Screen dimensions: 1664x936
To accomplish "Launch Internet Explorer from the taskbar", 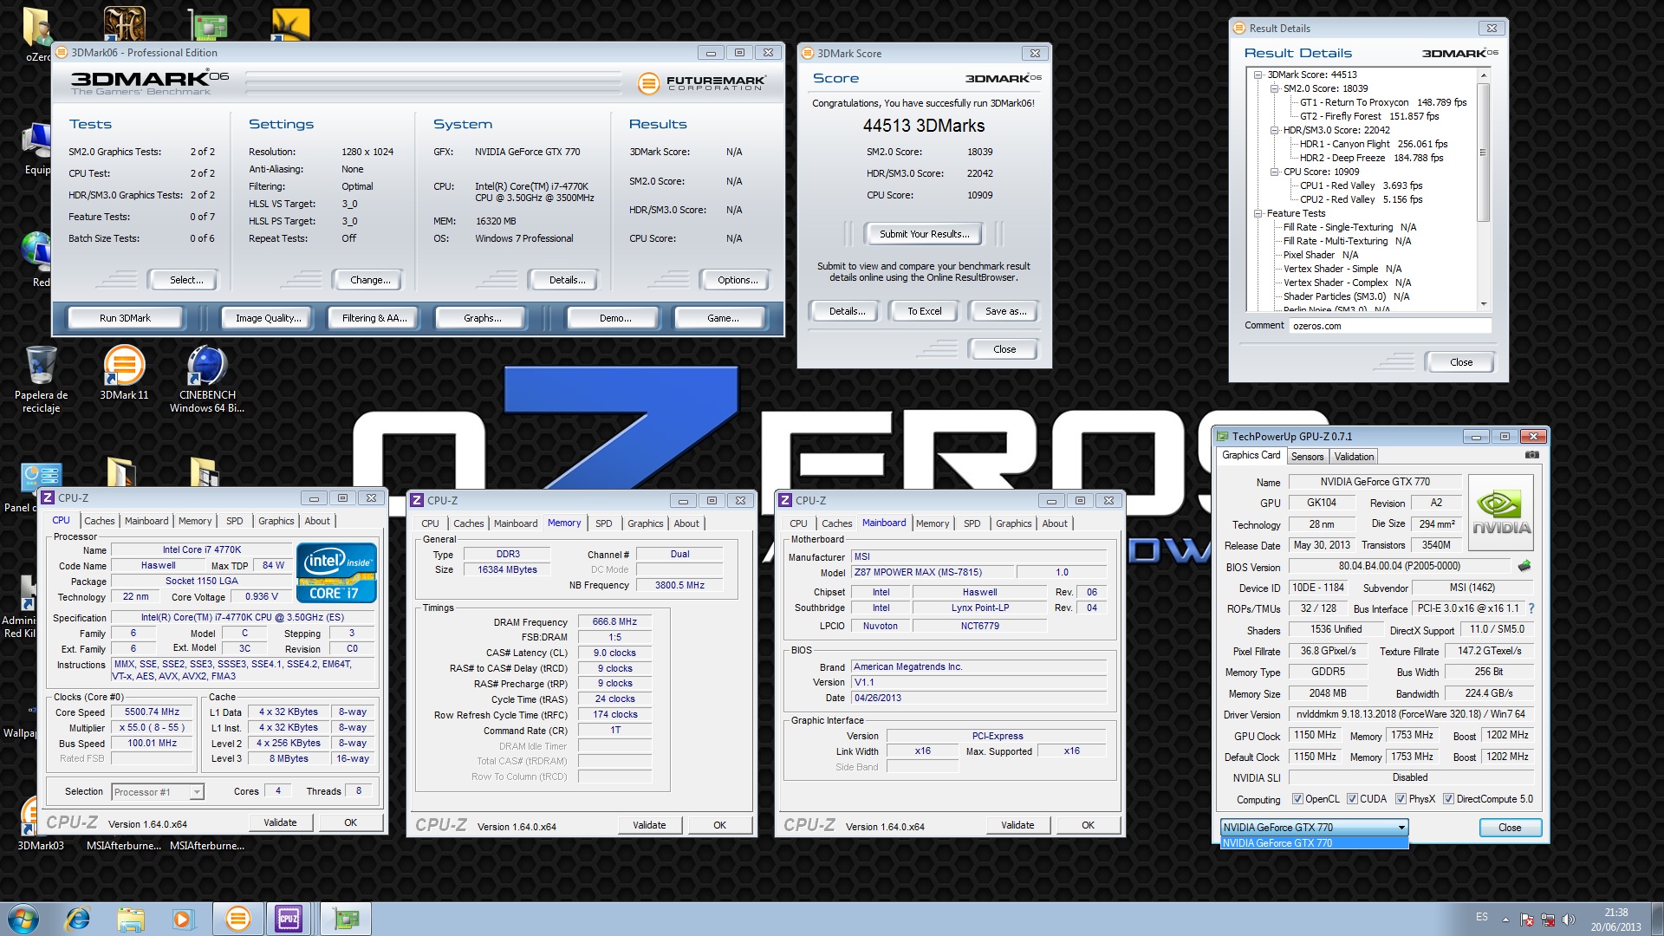I will tap(78, 919).
